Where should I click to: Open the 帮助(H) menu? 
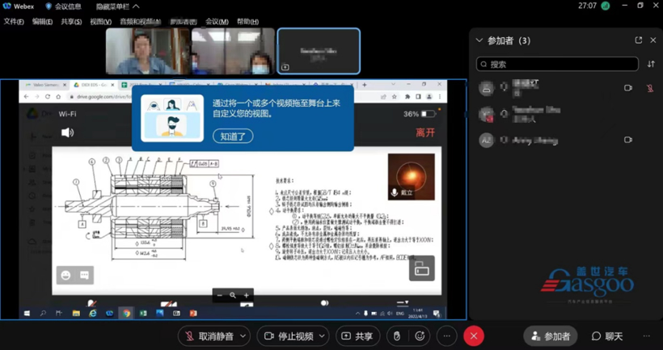click(x=247, y=22)
